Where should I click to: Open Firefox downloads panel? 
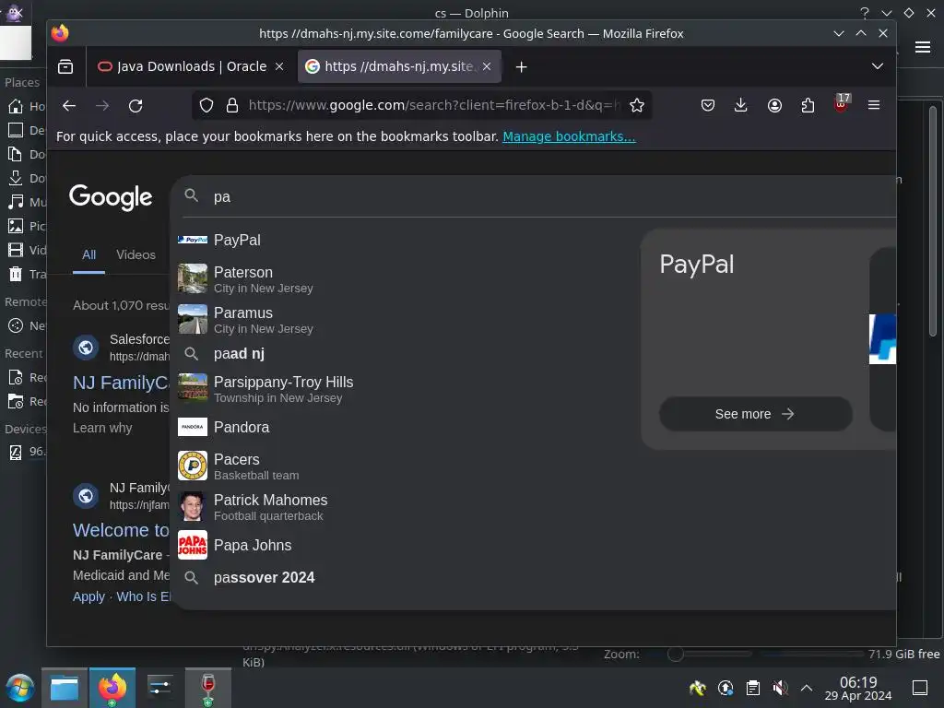741,105
